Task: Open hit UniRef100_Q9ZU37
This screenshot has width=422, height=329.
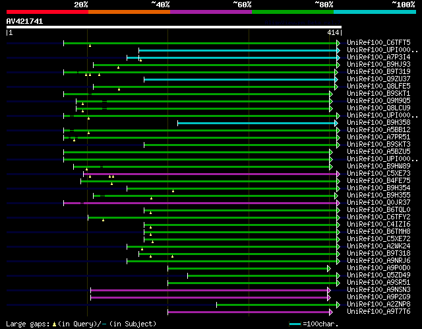Action: tap(378, 79)
